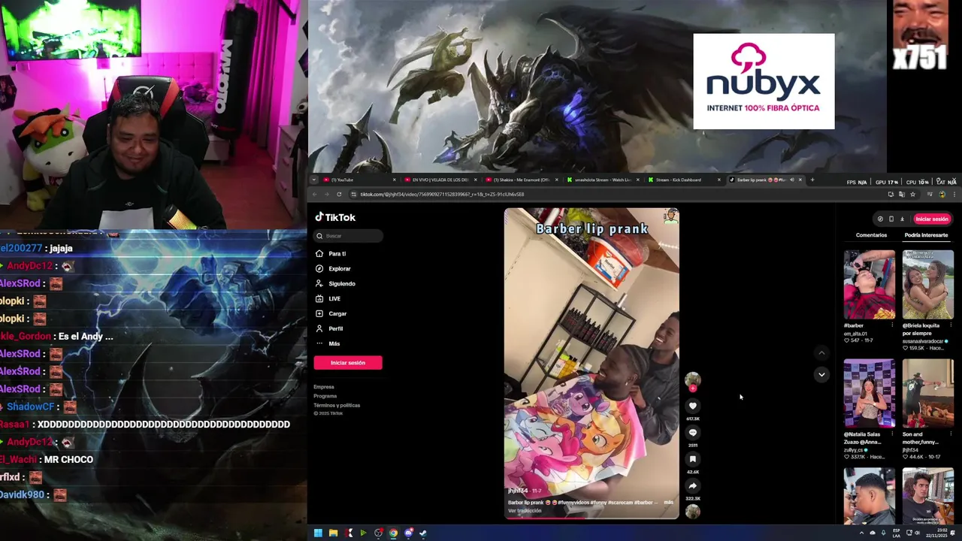
Task: Save the video with the bookmark icon
Action: (693, 459)
